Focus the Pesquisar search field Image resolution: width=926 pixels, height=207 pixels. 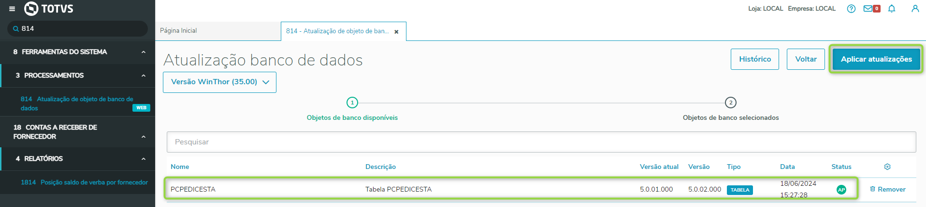coord(541,142)
